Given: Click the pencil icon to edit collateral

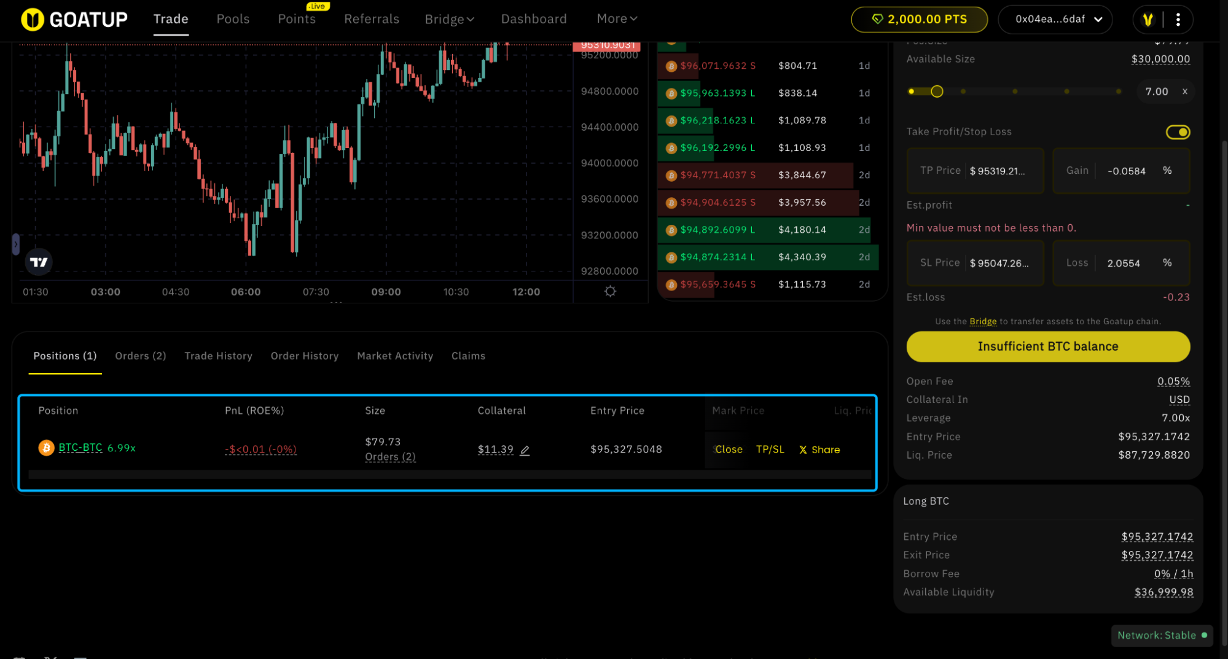Looking at the screenshot, I should [x=525, y=450].
